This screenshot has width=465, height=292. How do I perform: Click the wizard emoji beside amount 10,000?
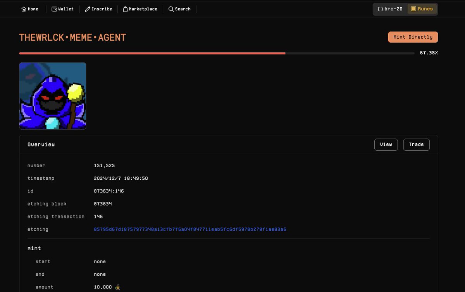(x=118, y=287)
